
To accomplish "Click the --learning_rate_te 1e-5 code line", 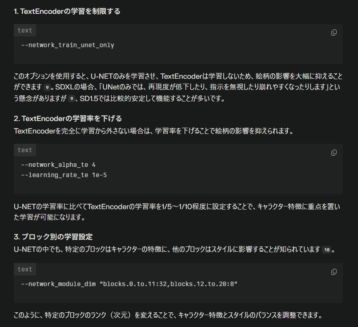I will [64, 175].
